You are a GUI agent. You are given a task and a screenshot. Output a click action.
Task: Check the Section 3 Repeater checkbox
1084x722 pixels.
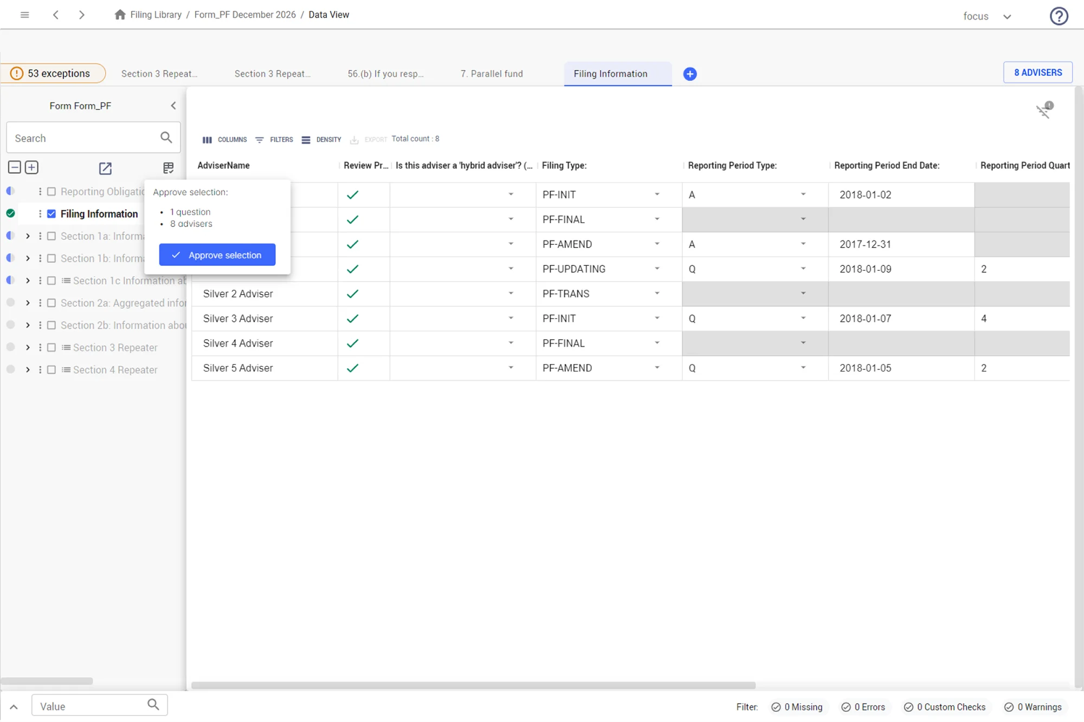[x=51, y=348]
